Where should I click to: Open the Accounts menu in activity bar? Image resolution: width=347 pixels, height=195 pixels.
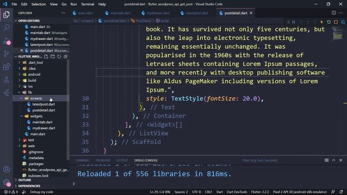(x=7, y=170)
